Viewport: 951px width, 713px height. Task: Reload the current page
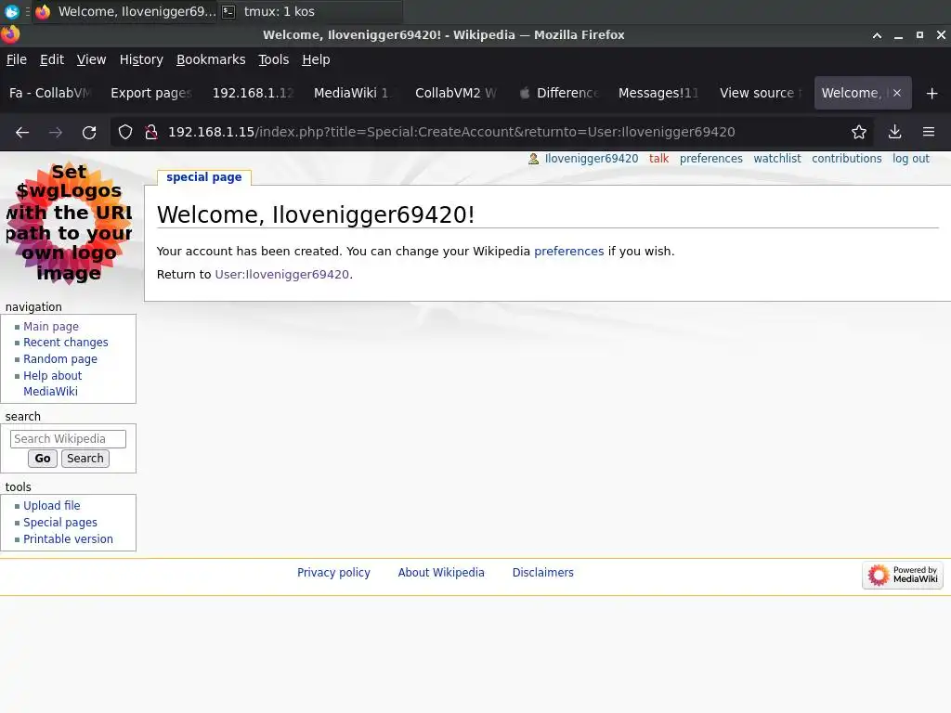tap(89, 132)
